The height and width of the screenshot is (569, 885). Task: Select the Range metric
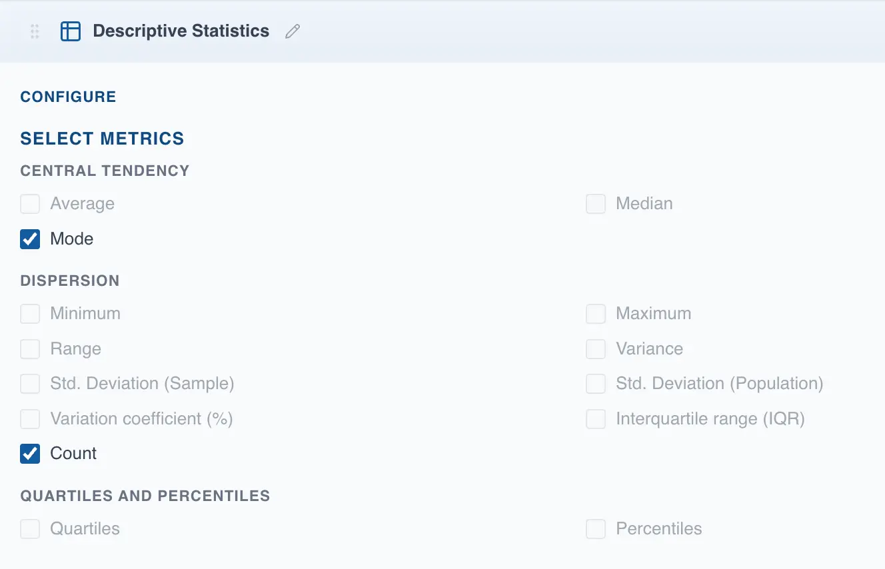pos(29,348)
